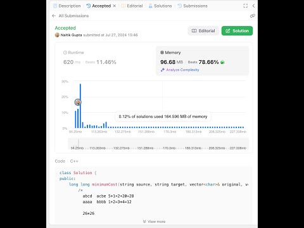Click the Analyze Complexity sparkle icon
Screen dimensions: 304x228
click(162, 70)
